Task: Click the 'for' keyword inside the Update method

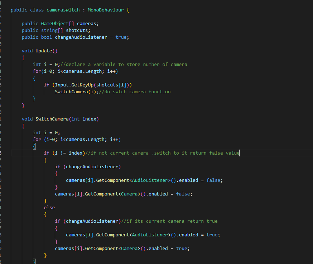Action: point(37,71)
